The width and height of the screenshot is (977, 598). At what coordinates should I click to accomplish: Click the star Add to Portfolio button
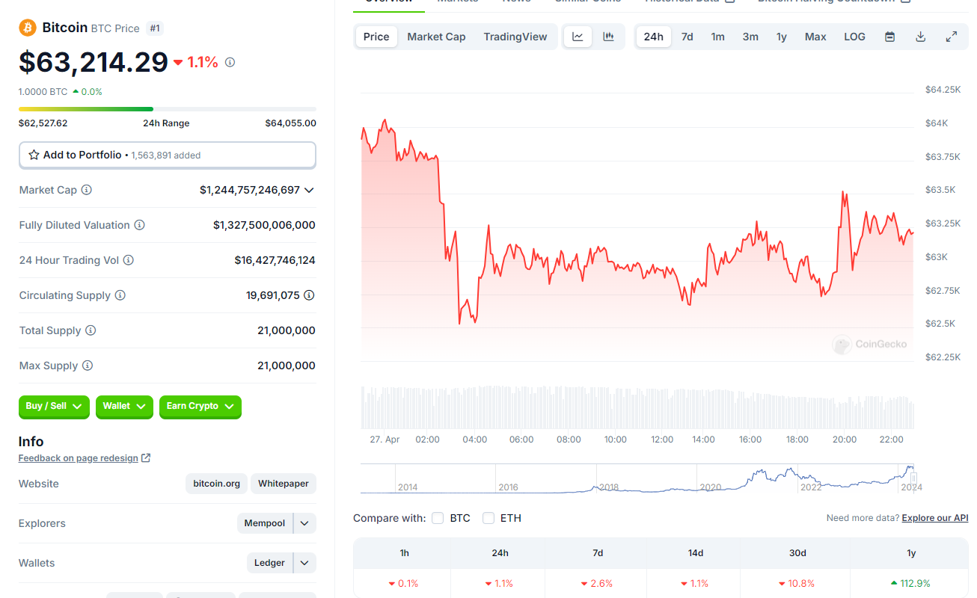click(167, 155)
